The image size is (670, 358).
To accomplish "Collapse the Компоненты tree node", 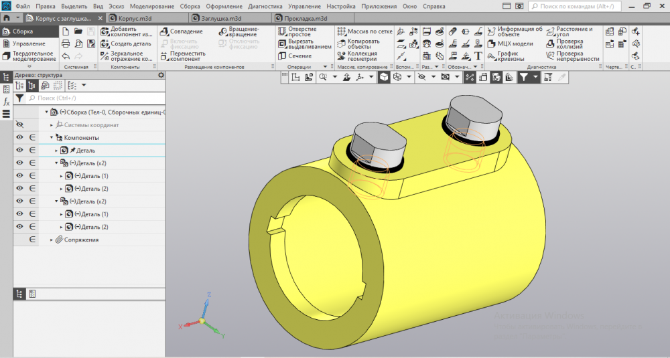I will [52, 137].
